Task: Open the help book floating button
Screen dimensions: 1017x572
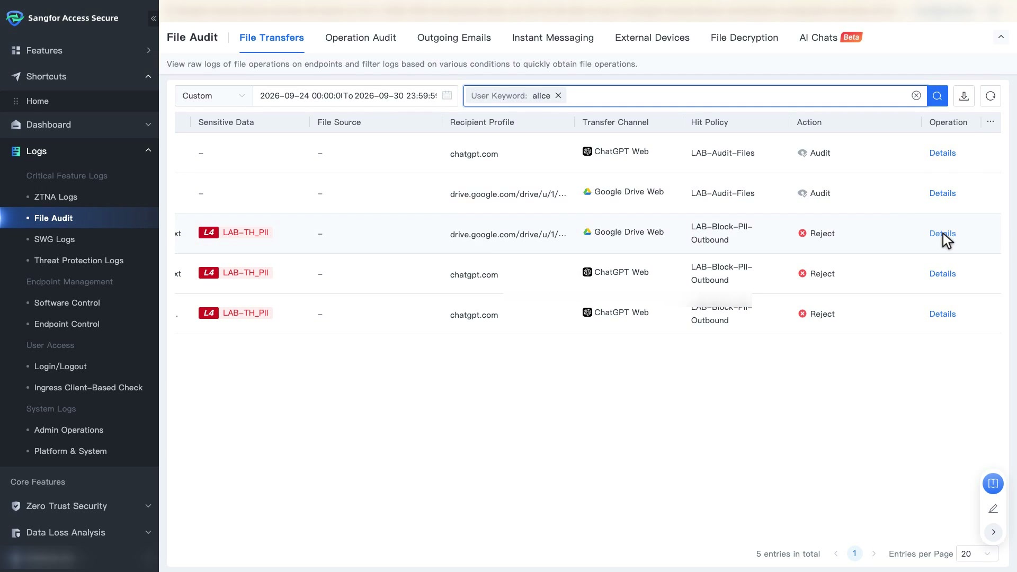Action: (993, 484)
